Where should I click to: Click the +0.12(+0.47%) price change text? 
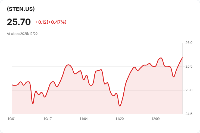coord(51,22)
